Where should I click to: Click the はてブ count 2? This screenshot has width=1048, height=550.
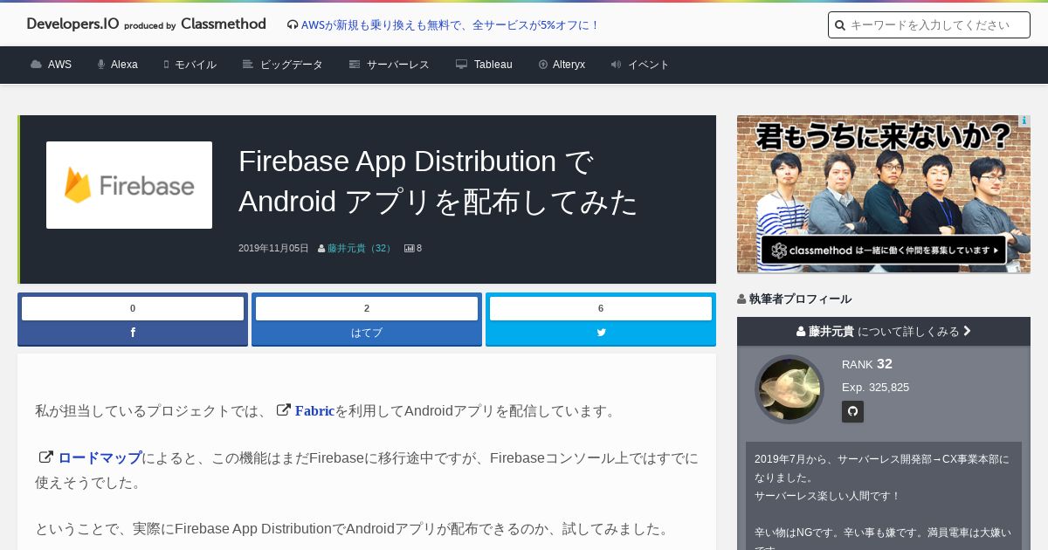point(367,308)
